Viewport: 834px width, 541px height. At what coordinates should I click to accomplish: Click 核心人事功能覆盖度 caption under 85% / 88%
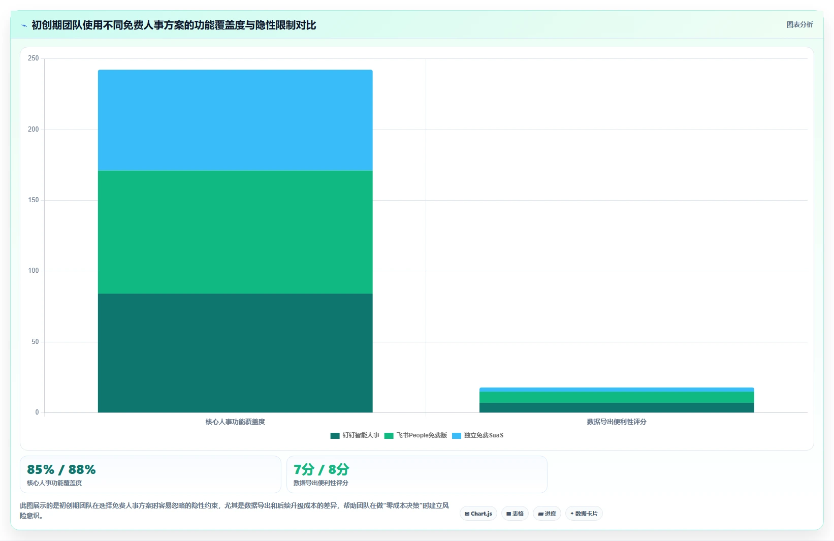[54, 483]
